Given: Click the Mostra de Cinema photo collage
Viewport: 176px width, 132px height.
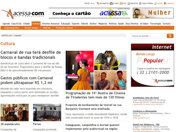Looking at the screenshot, I should click(x=96, y=70).
